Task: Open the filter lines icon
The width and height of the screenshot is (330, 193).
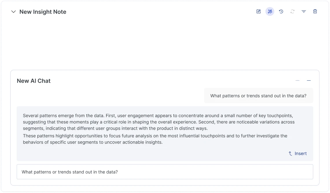Action: (304, 12)
